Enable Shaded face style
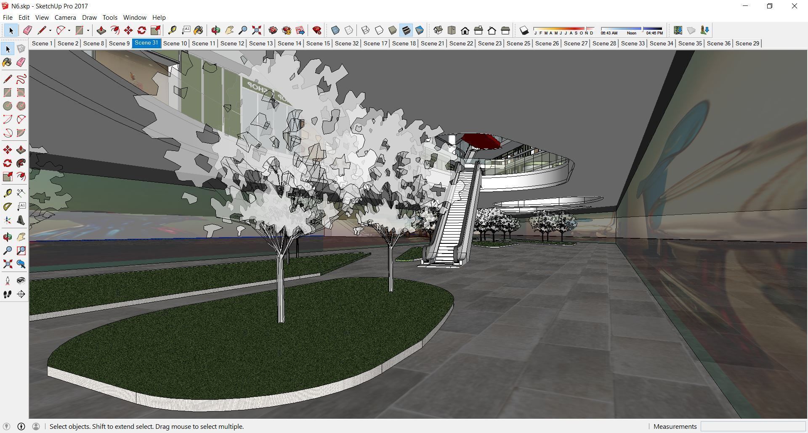808x433 pixels. click(x=393, y=30)
